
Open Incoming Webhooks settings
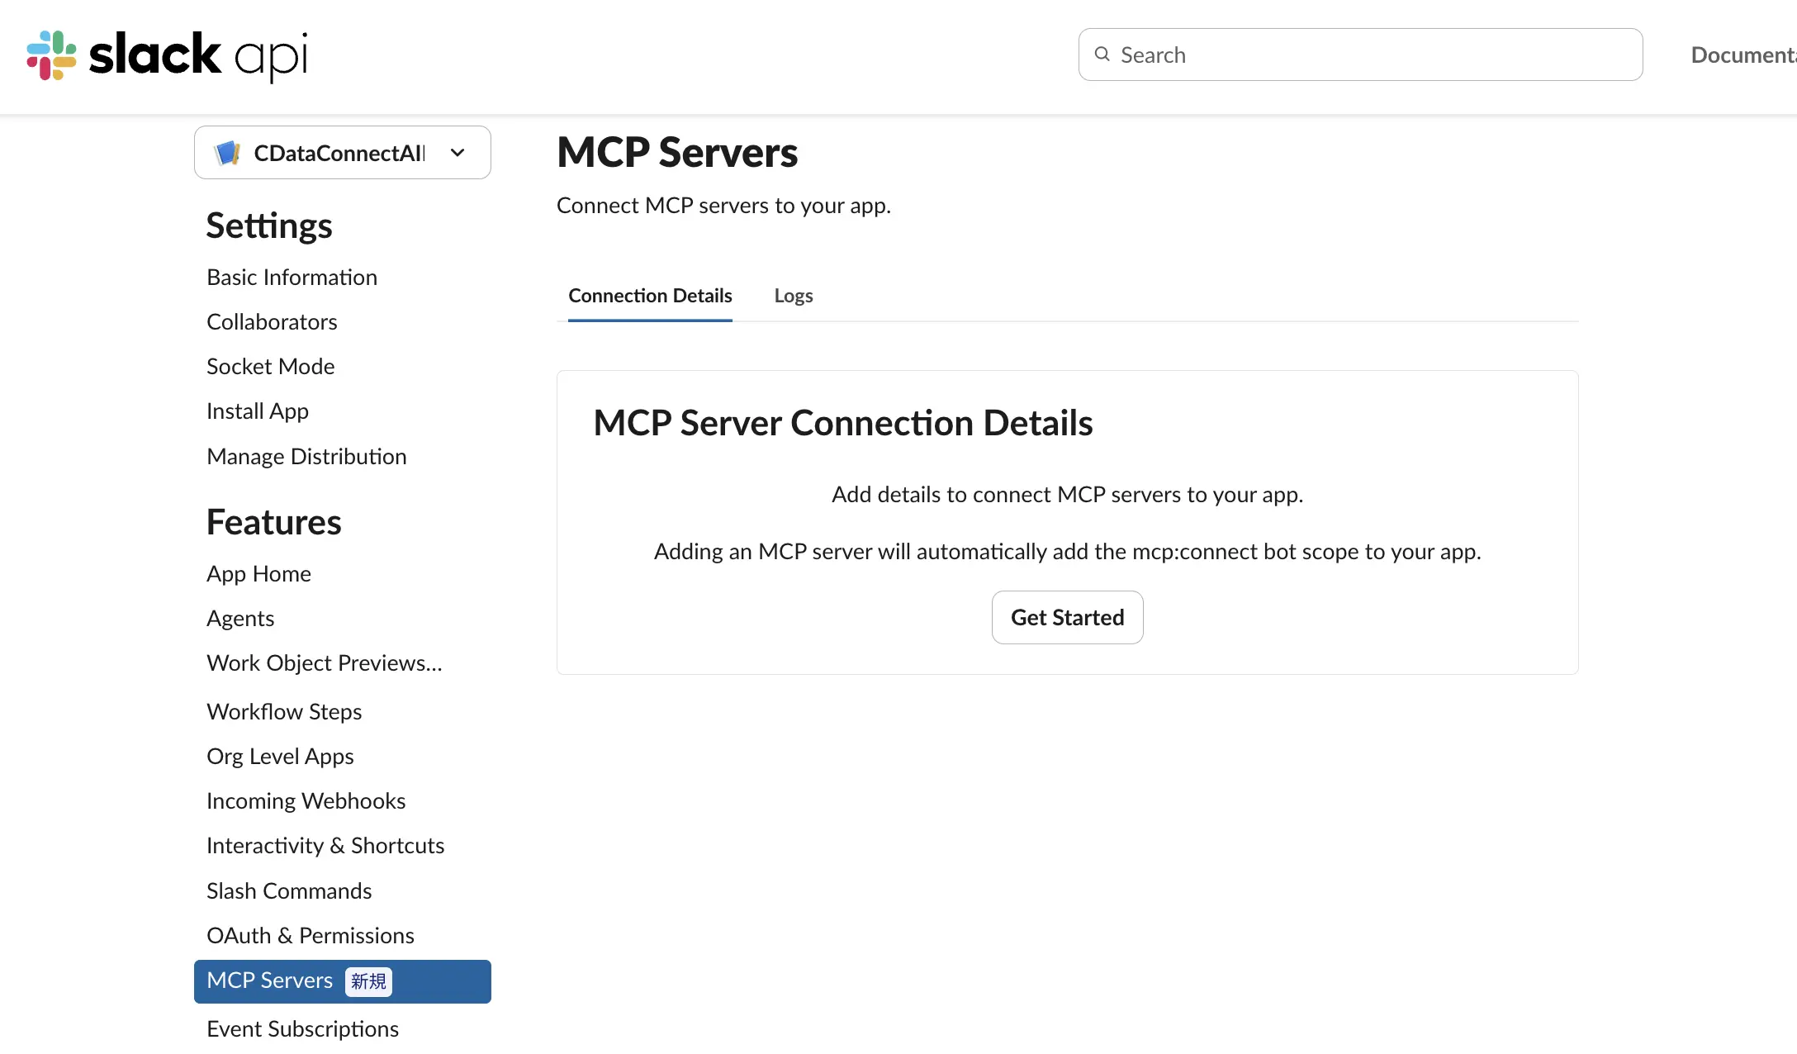click(x=306, y=801)
